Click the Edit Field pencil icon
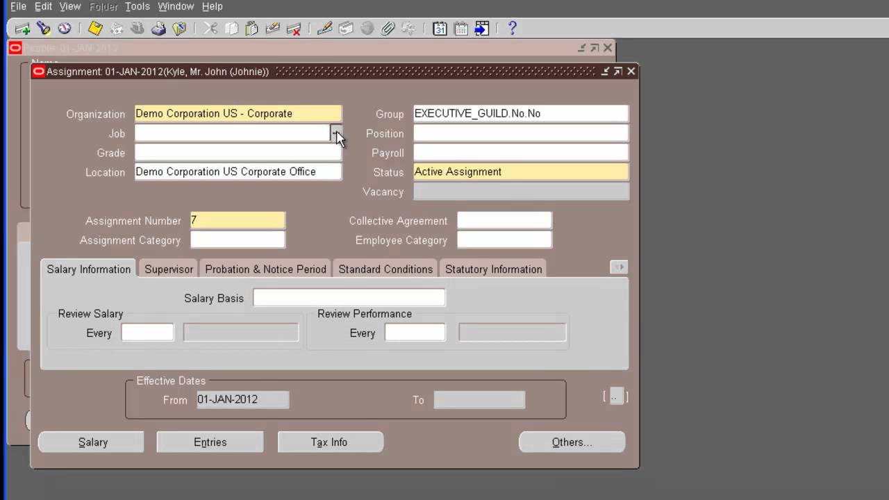Image resolution: width=889 pixels, height=500 pixels. [324, 28]
